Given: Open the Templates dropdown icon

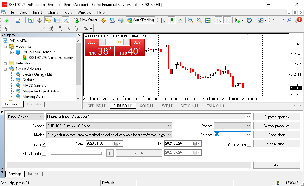Looking at the screenshot, I should click(x=262, y=20).
